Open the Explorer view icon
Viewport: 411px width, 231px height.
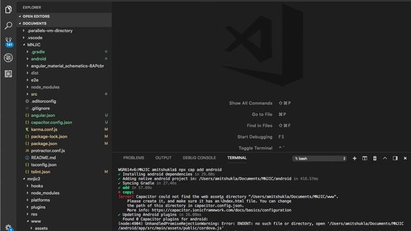click(8, 10)
